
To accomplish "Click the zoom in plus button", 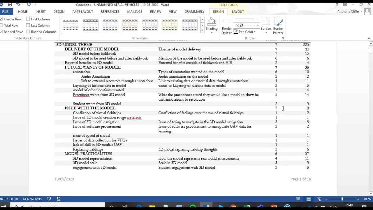I will tap(358, 199).
